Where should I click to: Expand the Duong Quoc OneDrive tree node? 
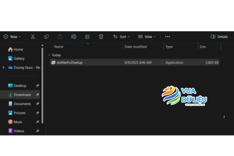(x=4, y=67)
